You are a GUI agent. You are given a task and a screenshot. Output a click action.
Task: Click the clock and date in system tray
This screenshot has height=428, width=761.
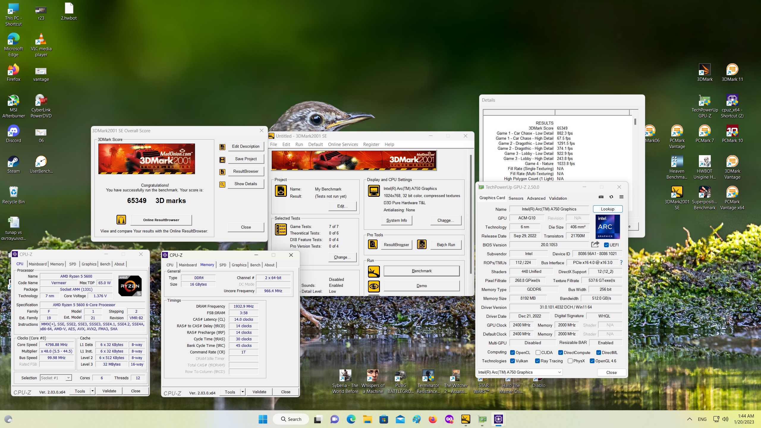click(x=744, y=419)
